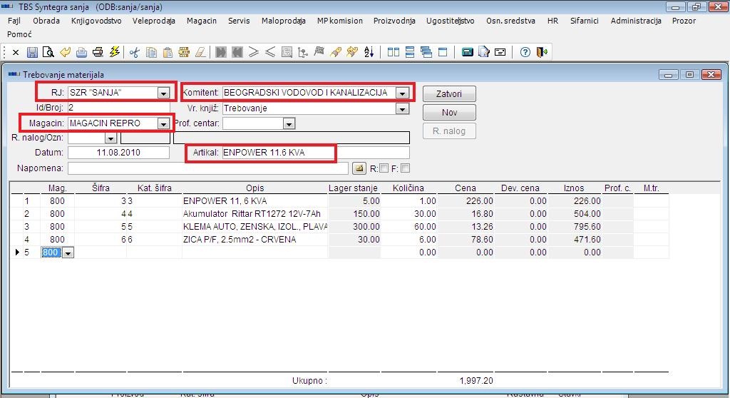Image resolution: width=730 pixels, height=398 pixels.
Task: Click the scissors Cut icon
Action: coord(134,52)
